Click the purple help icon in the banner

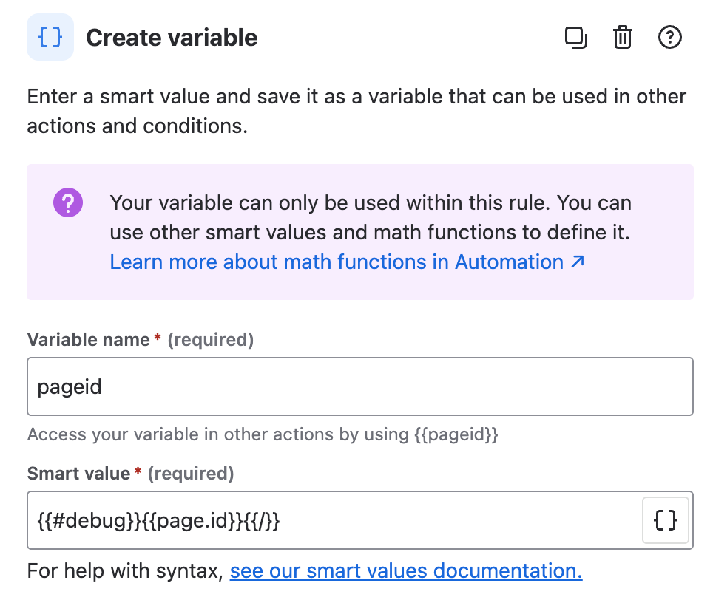point(67,202)
